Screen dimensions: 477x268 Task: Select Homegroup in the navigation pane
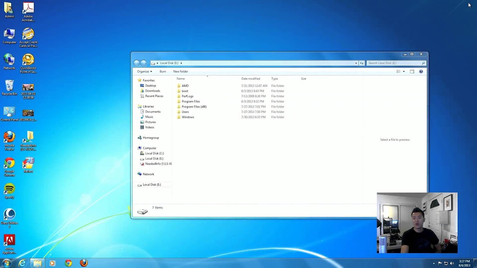151,138
